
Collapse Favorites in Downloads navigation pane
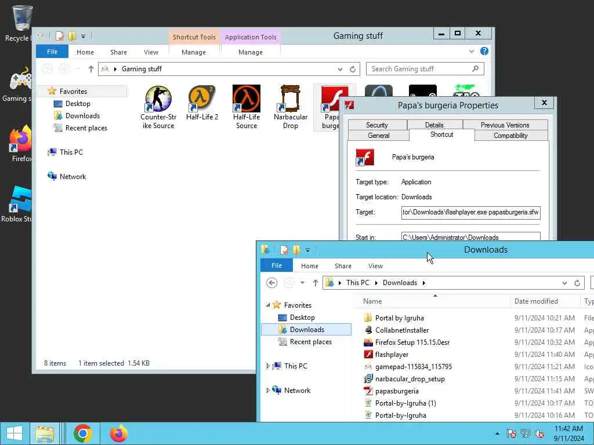click(268, 305)
